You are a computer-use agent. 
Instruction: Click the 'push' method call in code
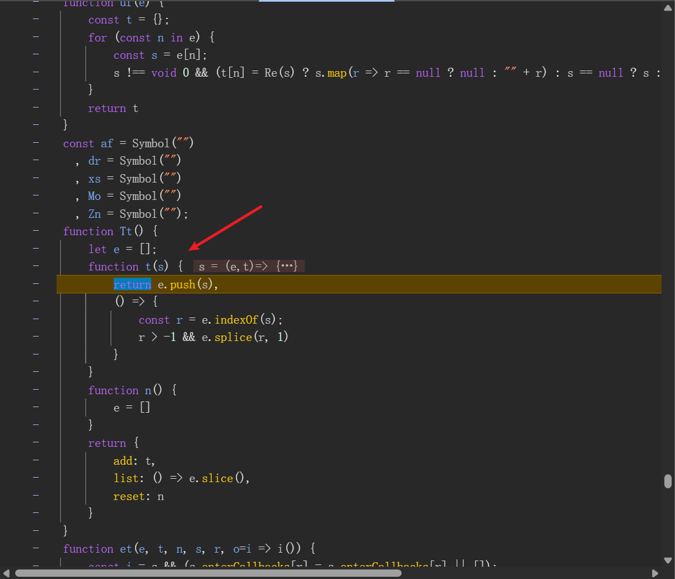[183, 284]
